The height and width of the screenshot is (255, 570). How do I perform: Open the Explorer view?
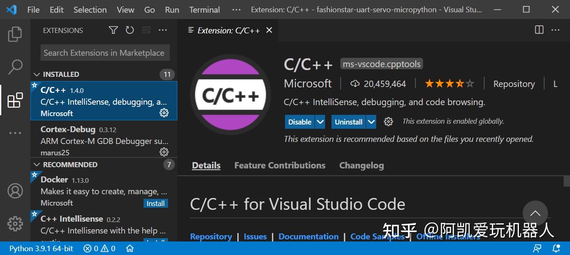pyautogui.click(x=15, y=34)
